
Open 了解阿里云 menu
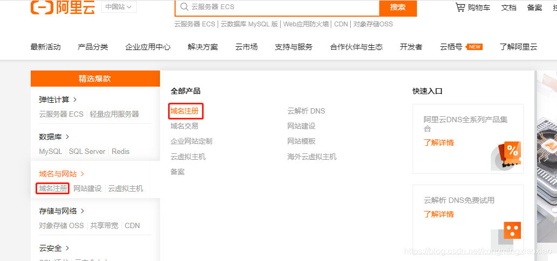[x=518, y=47]
